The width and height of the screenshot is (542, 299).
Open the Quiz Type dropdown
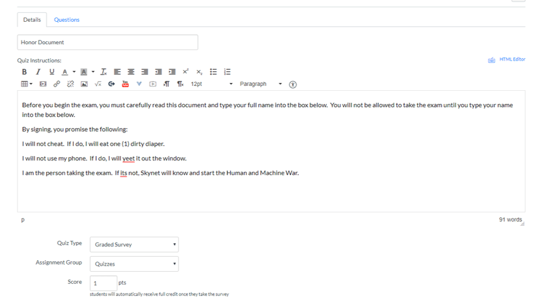coord(134,245)
